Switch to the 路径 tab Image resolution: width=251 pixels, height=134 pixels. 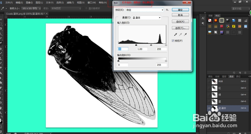(238, 76)
